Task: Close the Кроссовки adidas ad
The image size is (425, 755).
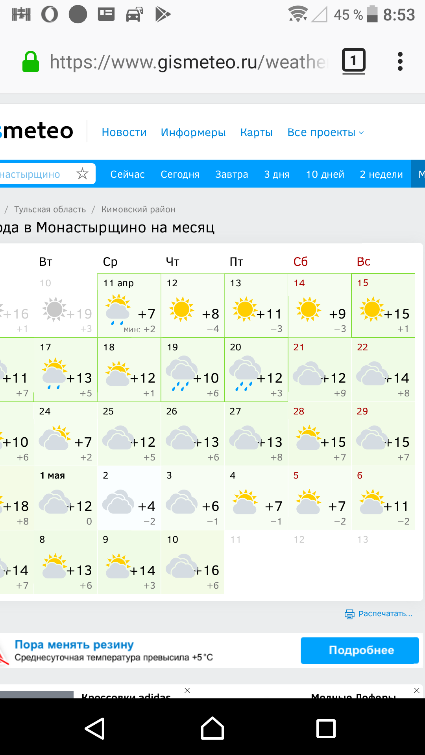Action: click(x=187, y=691)
